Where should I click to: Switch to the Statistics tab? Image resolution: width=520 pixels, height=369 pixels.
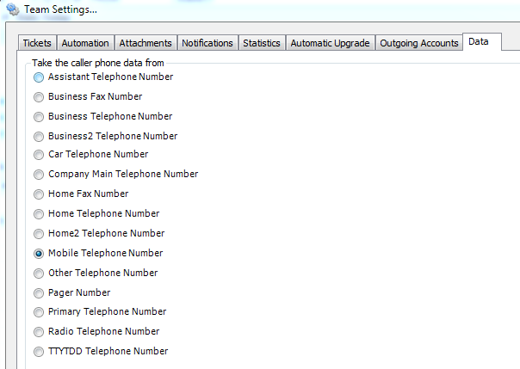click(262, 43)
